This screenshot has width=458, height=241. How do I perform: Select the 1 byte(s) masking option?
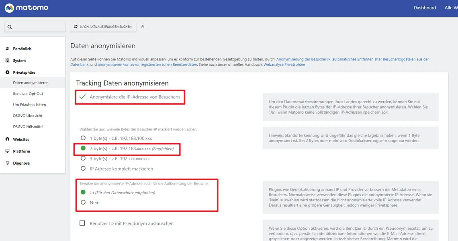(x=83, y=138)
